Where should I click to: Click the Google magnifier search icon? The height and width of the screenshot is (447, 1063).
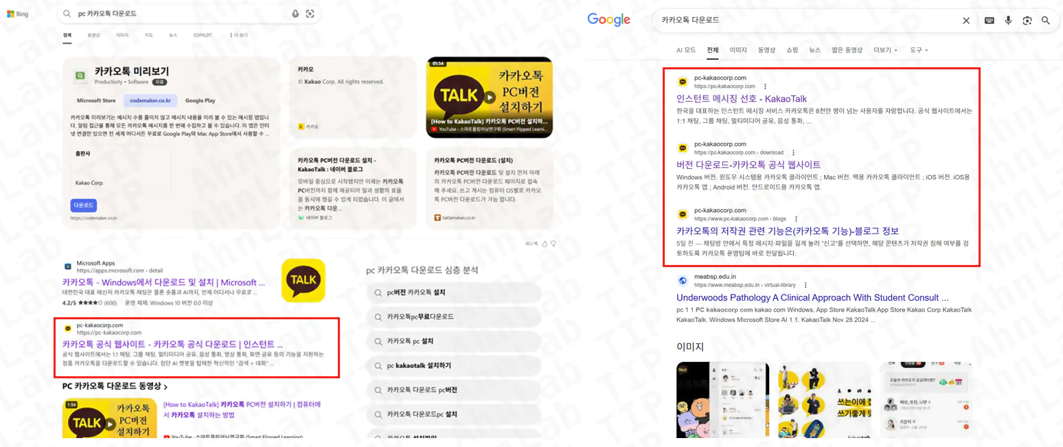(x=1046, y=21)
